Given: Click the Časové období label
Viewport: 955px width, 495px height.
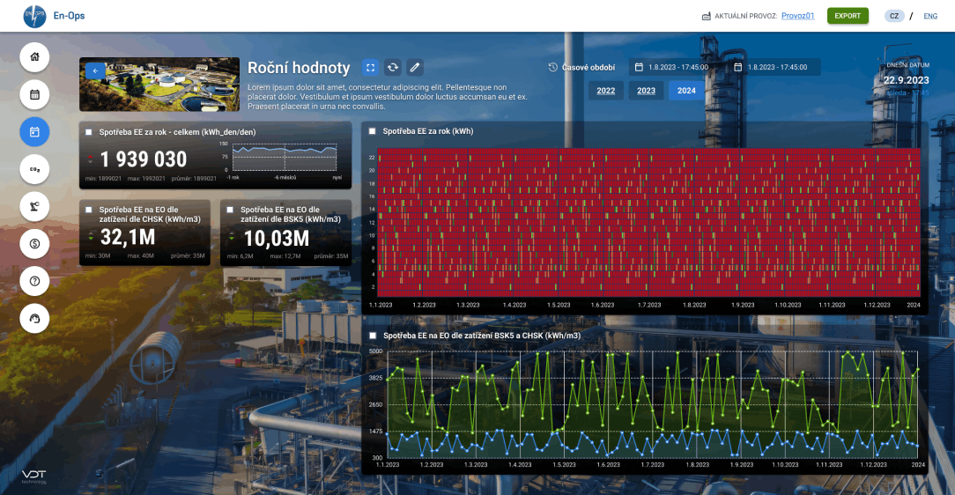Looking at the screenshot, I should (589, 68).
